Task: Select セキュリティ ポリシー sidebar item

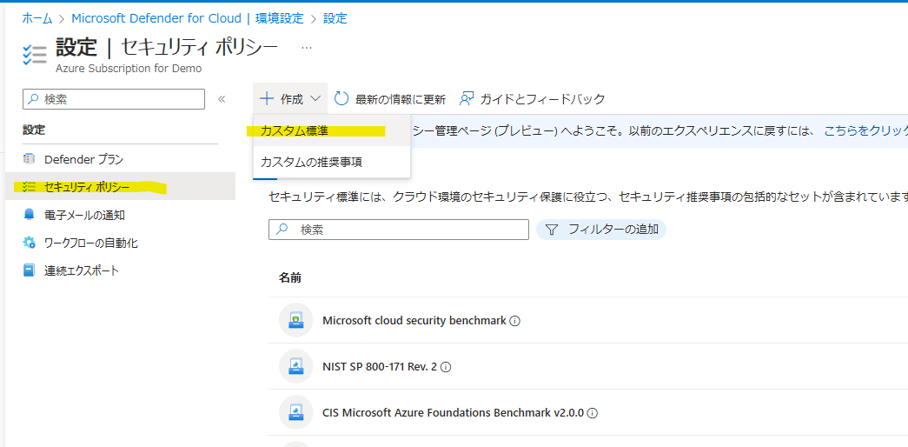Action: pyautogui.click(x=121, y=187)
